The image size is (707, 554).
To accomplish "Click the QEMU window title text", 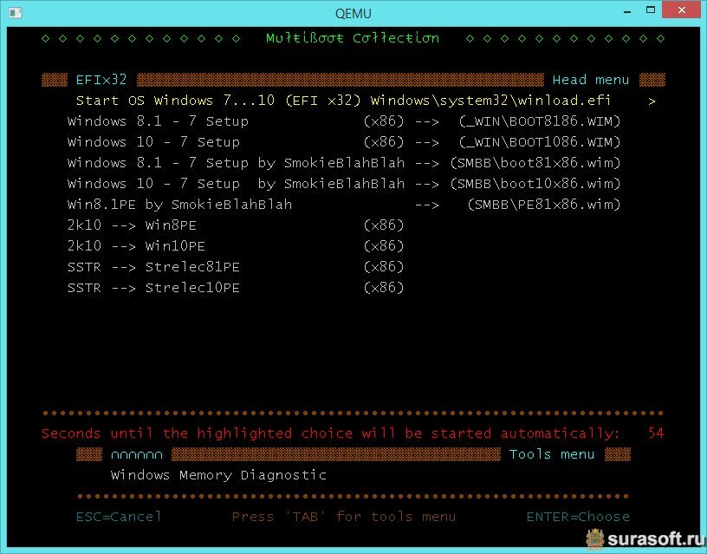I will click(x=353, y=13).
